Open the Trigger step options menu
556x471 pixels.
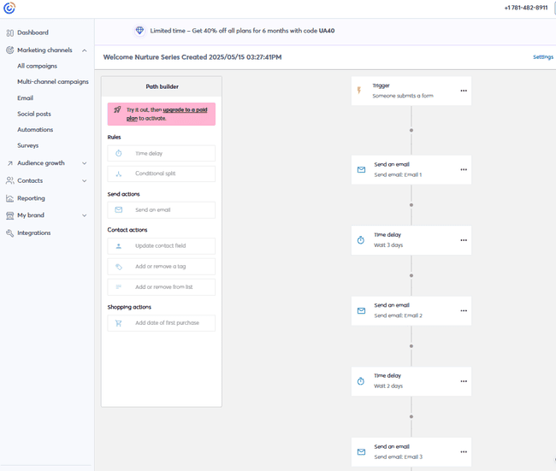[464, 91]
